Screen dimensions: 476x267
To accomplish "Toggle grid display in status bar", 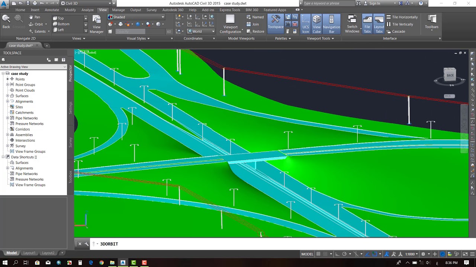I will pos(318,254).
